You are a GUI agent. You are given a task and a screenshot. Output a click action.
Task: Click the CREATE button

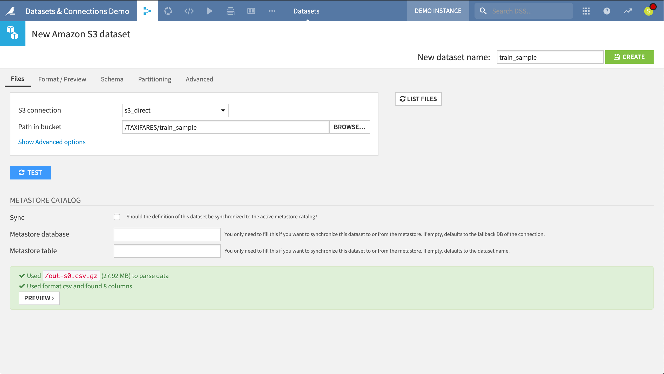[x=629, y=57]
